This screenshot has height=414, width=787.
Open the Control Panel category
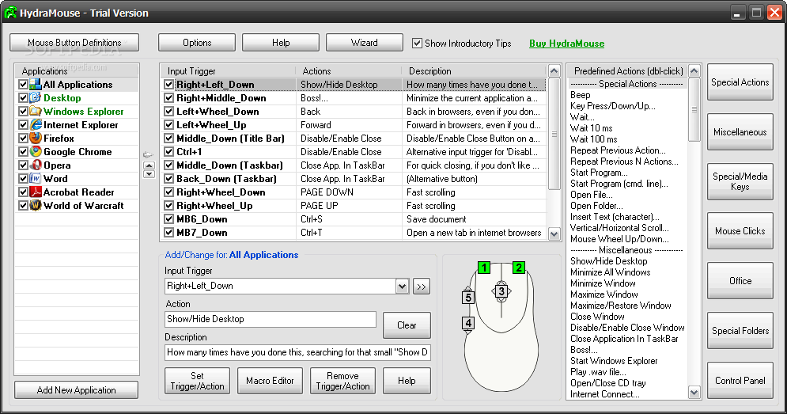[740, 380]
